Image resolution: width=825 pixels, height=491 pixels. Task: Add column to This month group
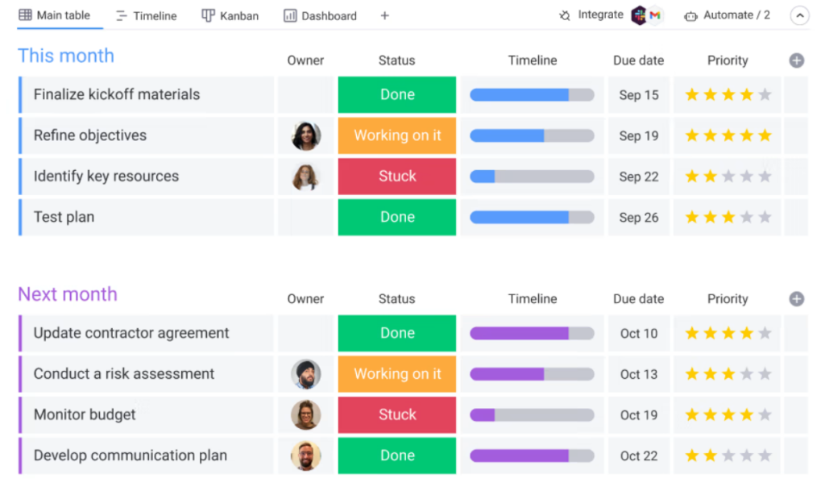(796, 60)
